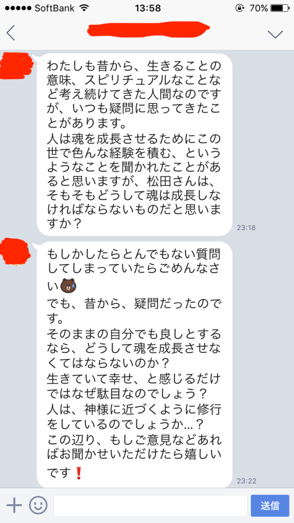294x523 pixels.
Task: Tap the Wi-Fi icon in status bar
Action: (x=85, y=8)
